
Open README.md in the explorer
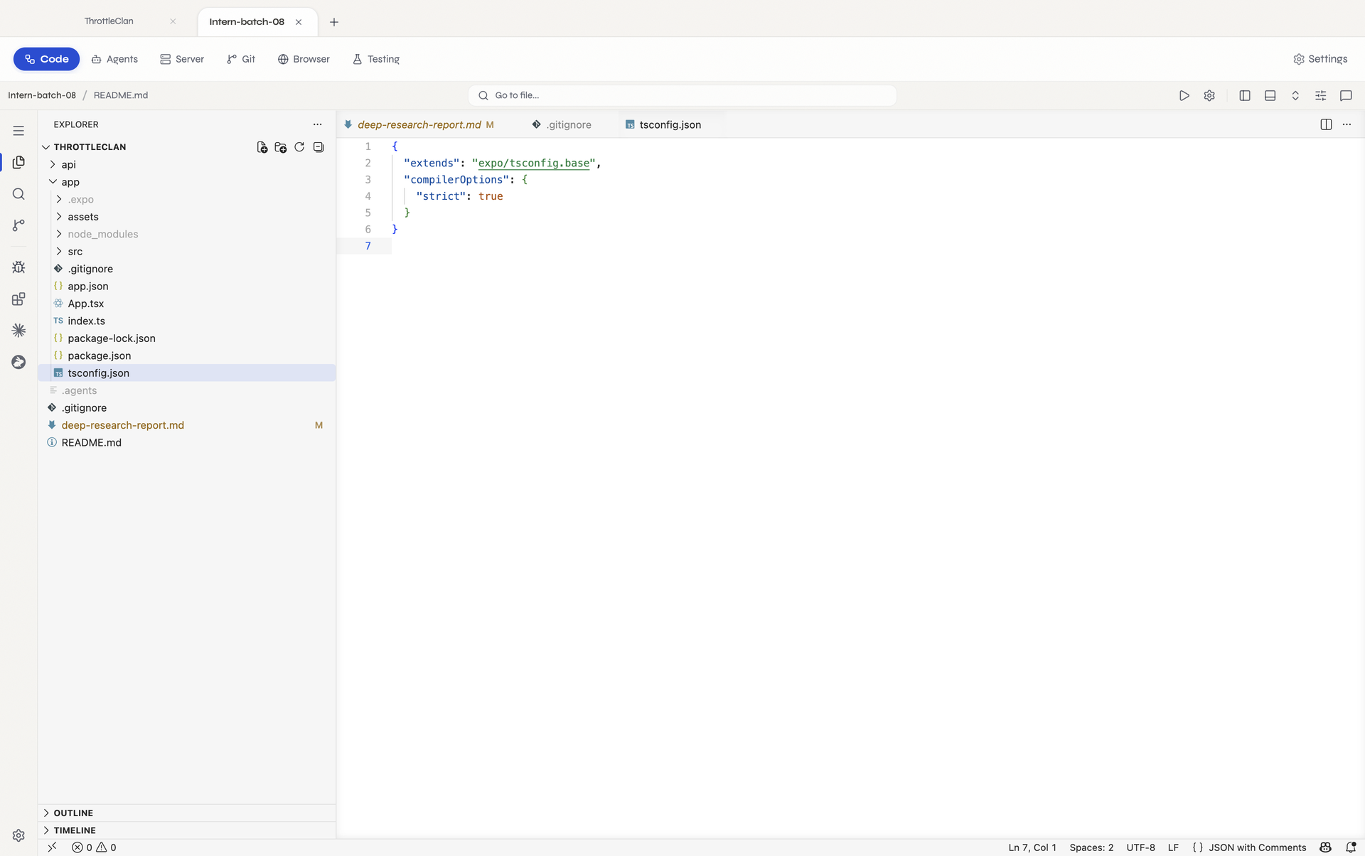tap(186, 442)
